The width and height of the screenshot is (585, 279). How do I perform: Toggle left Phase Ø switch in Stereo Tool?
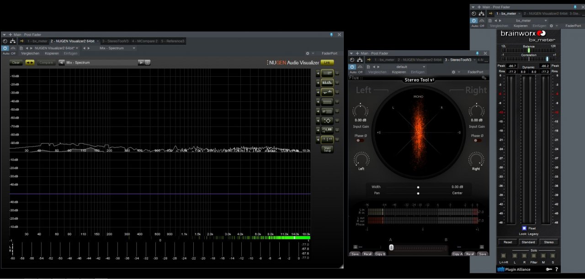point(361,141)
